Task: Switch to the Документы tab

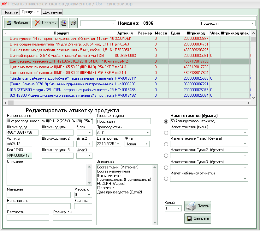Action: click(52, 12)
